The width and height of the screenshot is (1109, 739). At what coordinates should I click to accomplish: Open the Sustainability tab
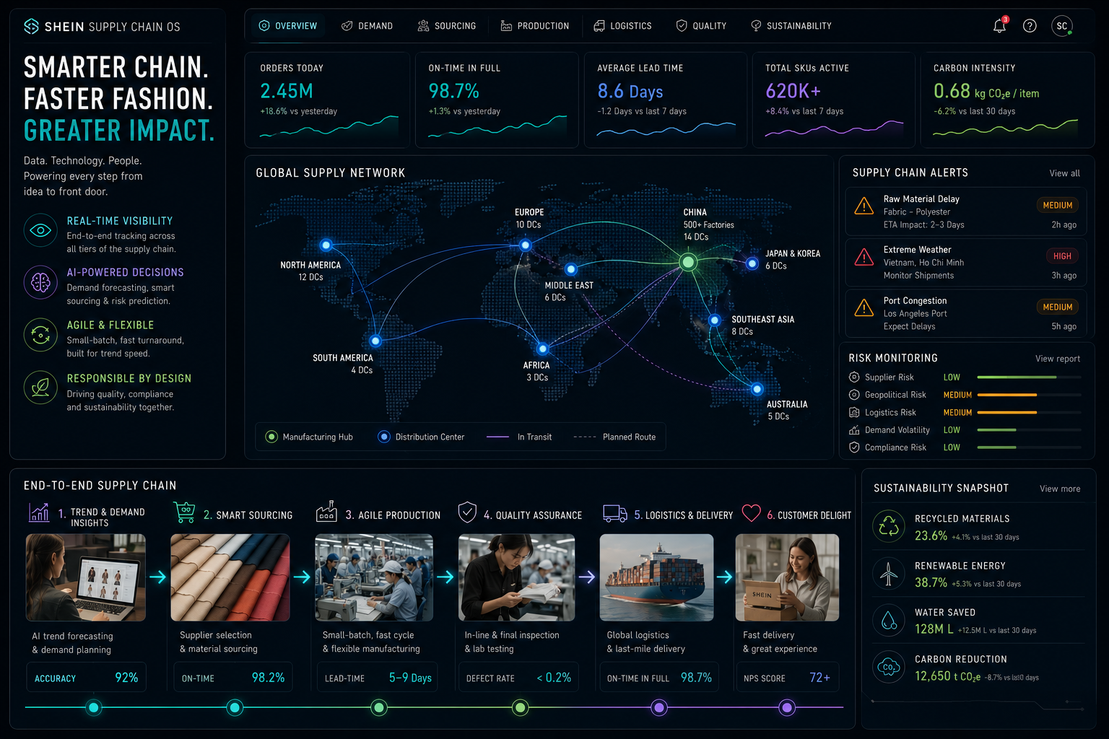click(791, 26)
